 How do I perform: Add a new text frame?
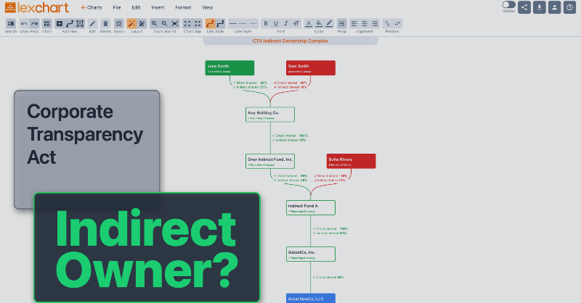80,24
